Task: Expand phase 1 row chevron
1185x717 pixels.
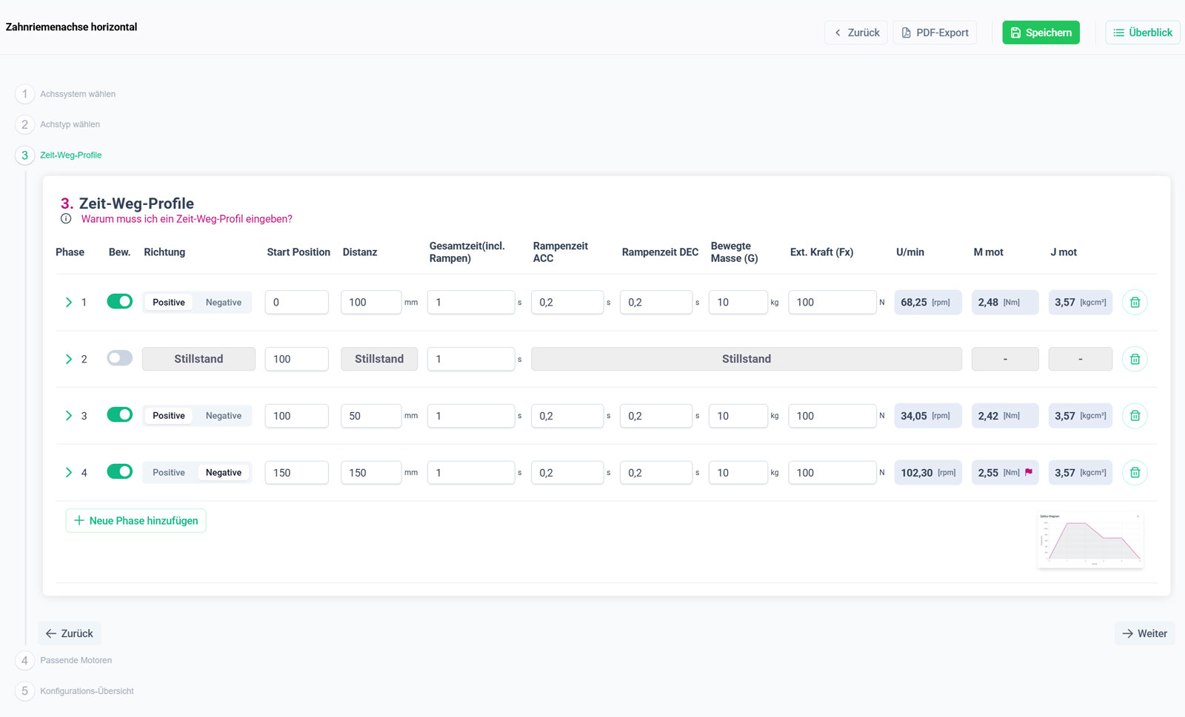Action: pyautogui.click(x=69, y=302)
